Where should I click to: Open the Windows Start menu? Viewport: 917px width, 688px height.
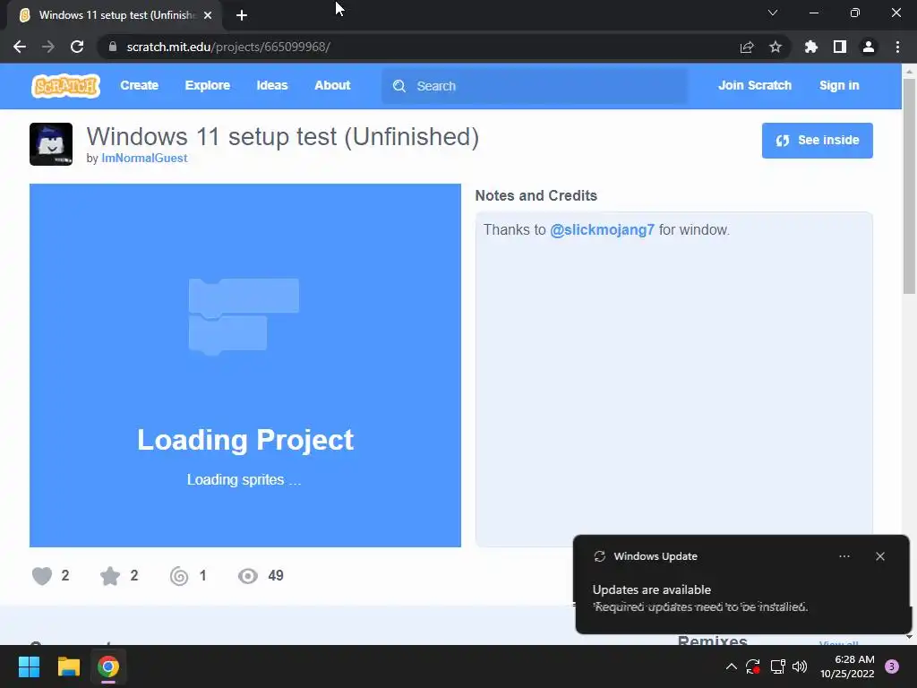pos(29,666)
